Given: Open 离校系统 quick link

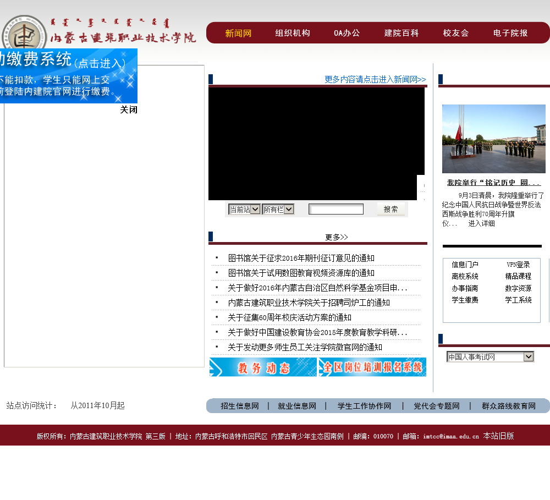Looking at the screenshot, I should click(465, 277).
